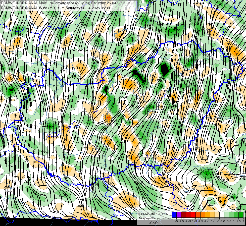Click the palest green legend swatch
246x226 pixels.
click(227, 215)
